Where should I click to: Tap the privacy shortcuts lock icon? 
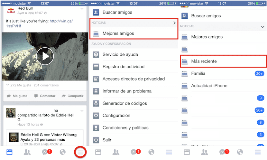tap(96, 79)
